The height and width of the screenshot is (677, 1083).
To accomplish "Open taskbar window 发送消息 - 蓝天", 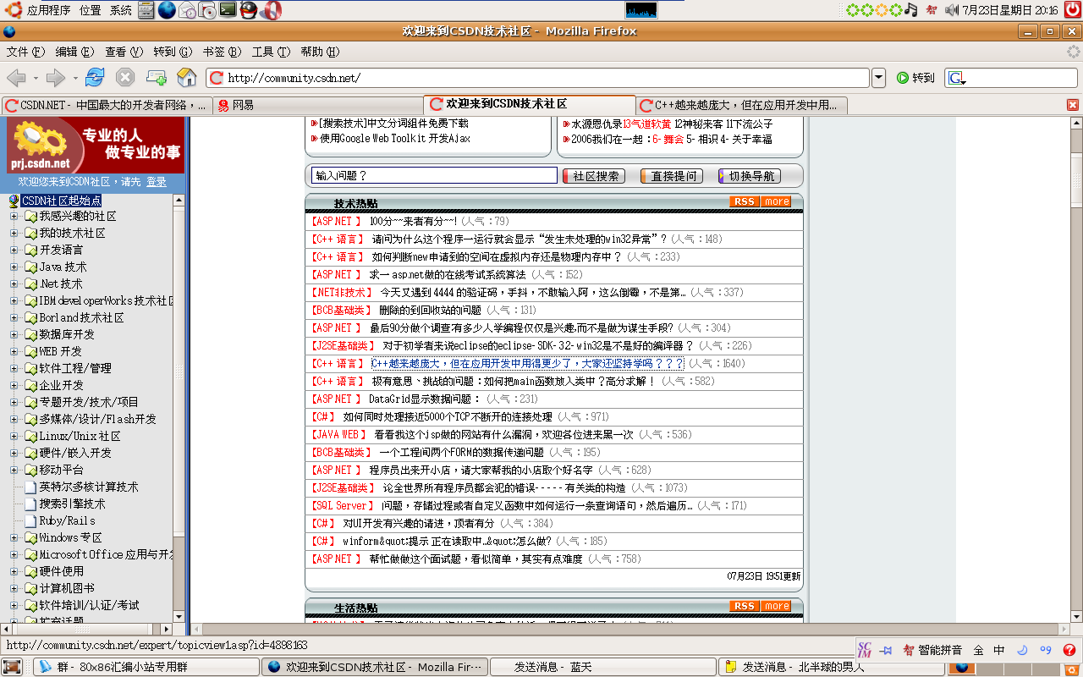I will click(602, 667).
